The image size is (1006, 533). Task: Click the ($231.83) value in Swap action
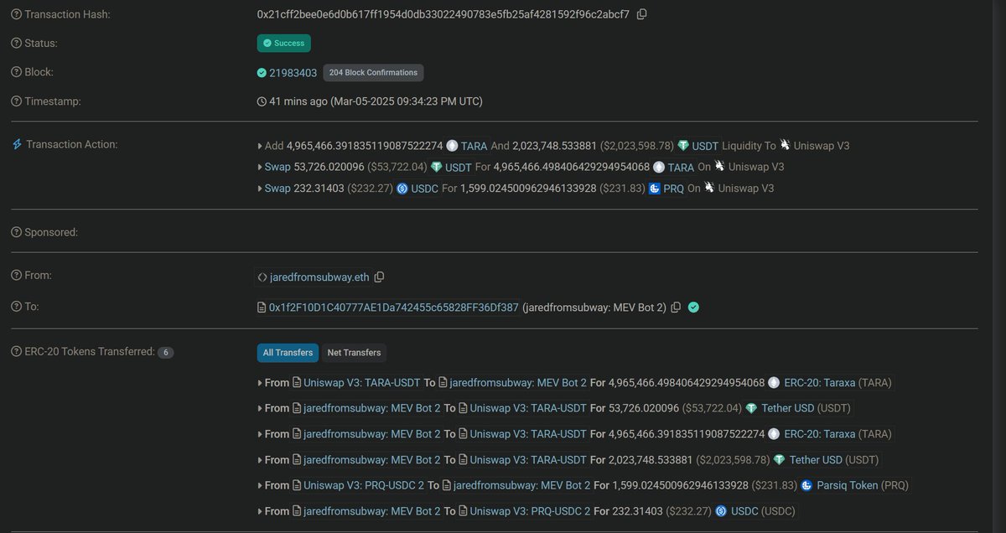coord(623,189)
